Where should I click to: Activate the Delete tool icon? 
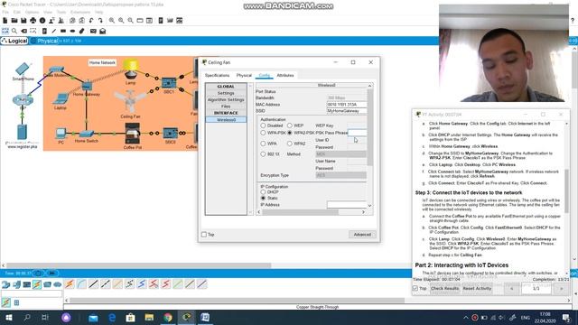pyautogui.click(x=24, y=32)
